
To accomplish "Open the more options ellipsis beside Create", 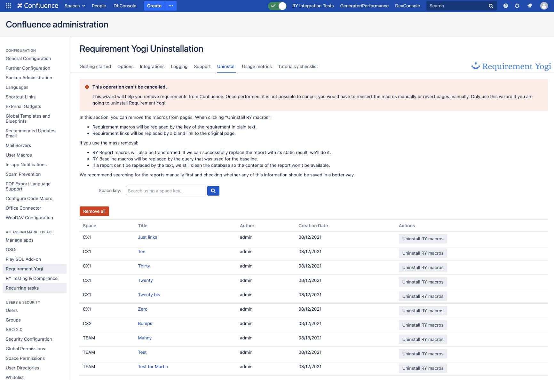I will click(171, 6).
